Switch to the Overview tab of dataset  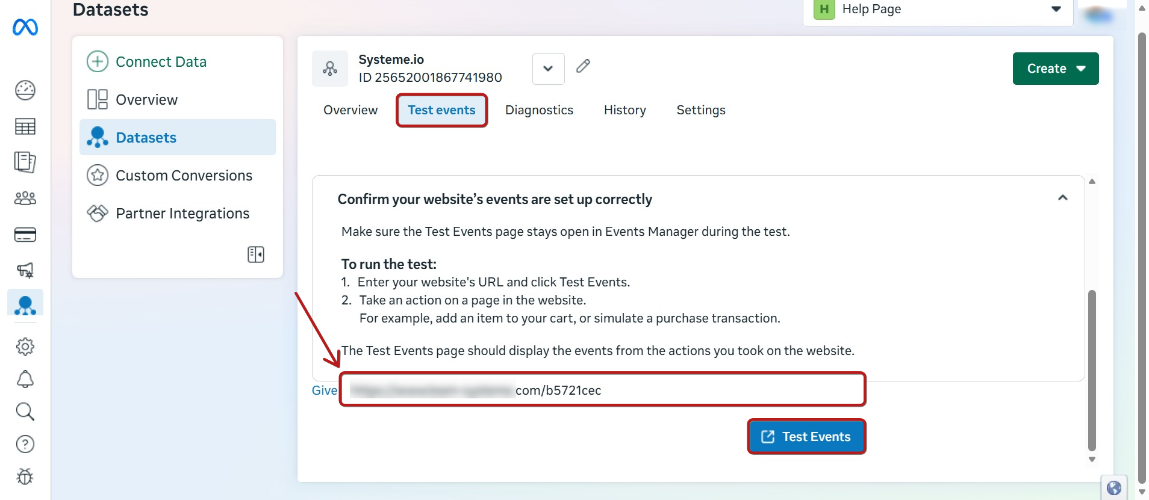[x=350, y=110]
